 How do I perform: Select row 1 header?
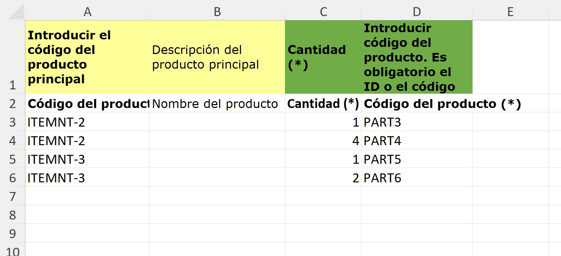13,57
